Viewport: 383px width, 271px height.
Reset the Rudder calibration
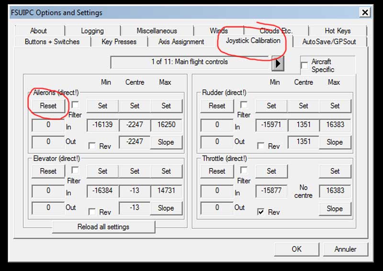pyautogui.click(x=217, y=106)
